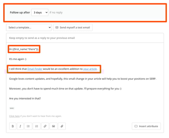Viewport: 169px width, 138px height.
Task: Click the empty subject line field
Action: click(x=85, y=38)
